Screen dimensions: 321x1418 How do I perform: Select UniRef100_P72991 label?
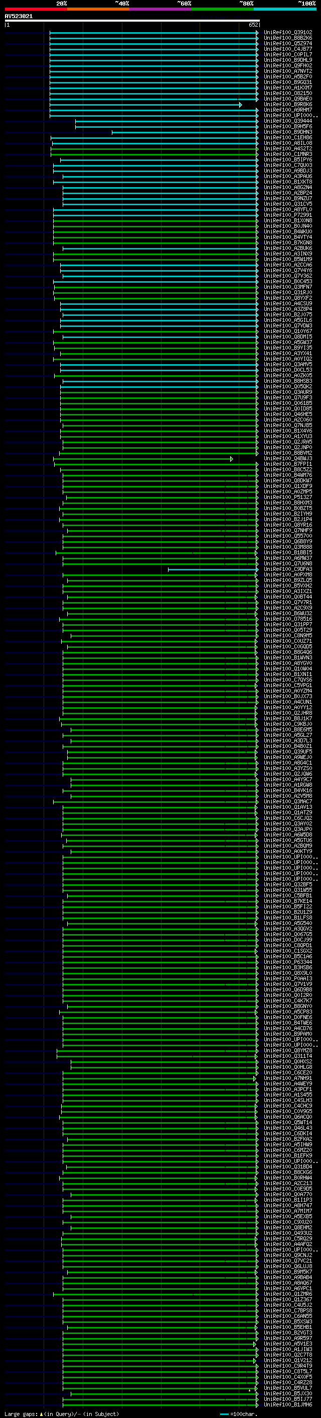(x=288, y=215)
